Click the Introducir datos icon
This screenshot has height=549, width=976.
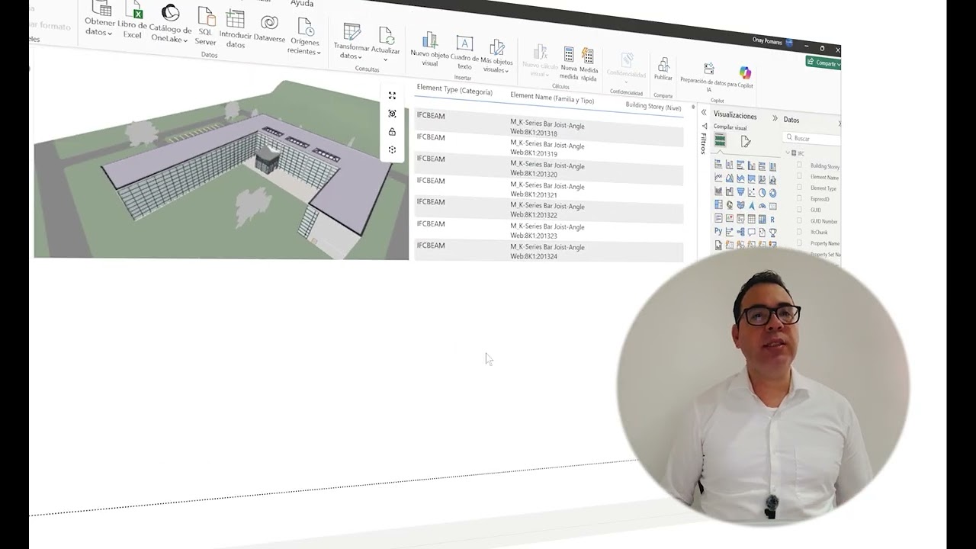pos(236,20)
